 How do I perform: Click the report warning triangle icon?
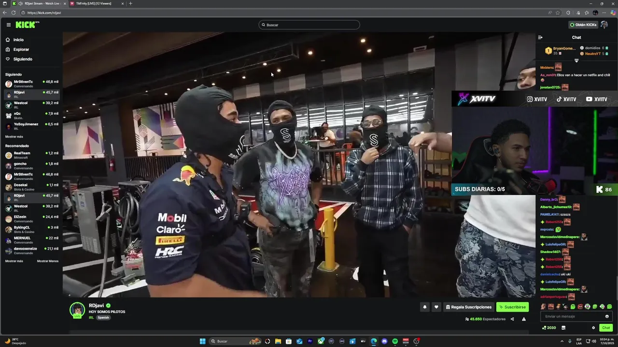tap(524, 319)
